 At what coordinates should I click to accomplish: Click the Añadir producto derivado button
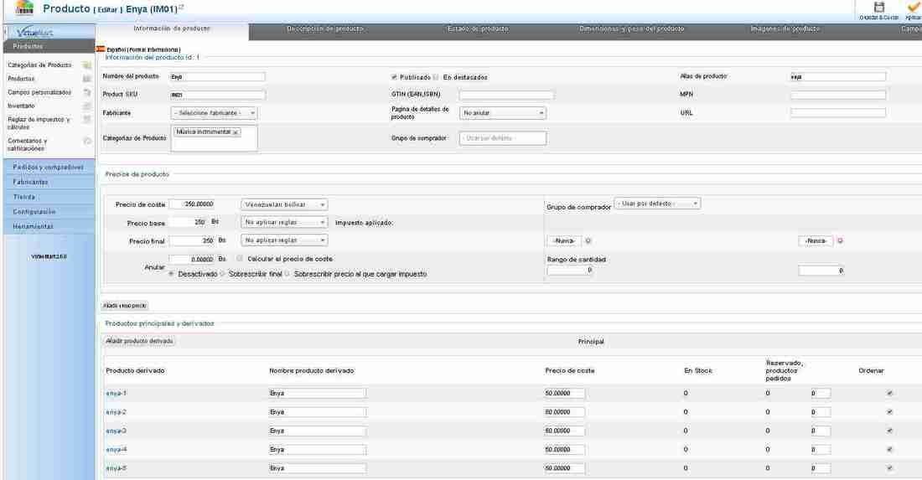coord(139,341)
